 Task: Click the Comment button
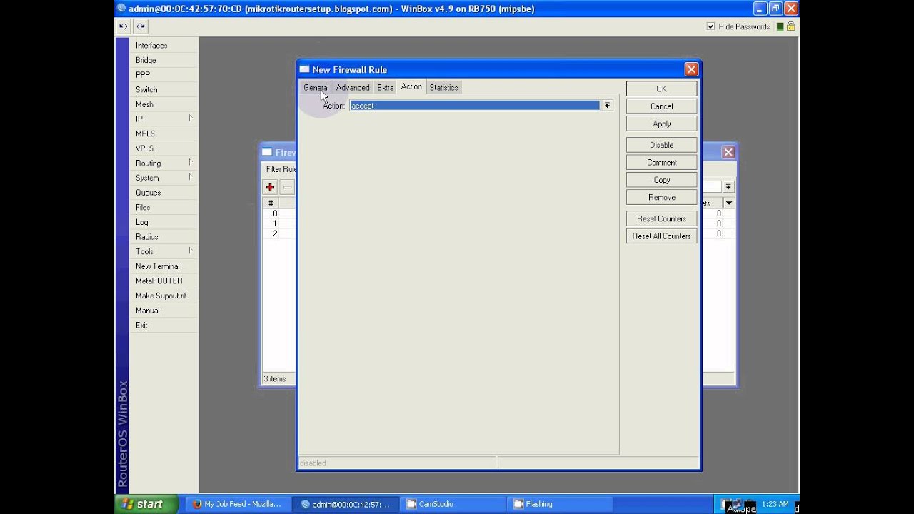click(x=661, y=163)
